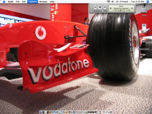Open the Trash in the Dock
Viewport: 152px width, 114px height.
pyautogui.click(x=111, y=112)
